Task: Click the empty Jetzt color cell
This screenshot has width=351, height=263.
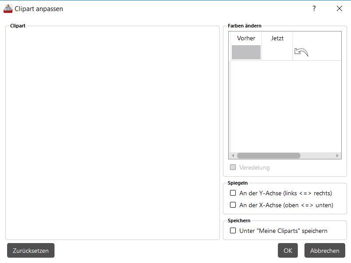Action: coord(277,52)
